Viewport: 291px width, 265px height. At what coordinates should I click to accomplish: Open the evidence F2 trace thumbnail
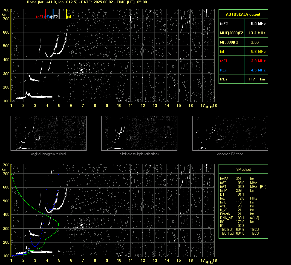point(230,133)
